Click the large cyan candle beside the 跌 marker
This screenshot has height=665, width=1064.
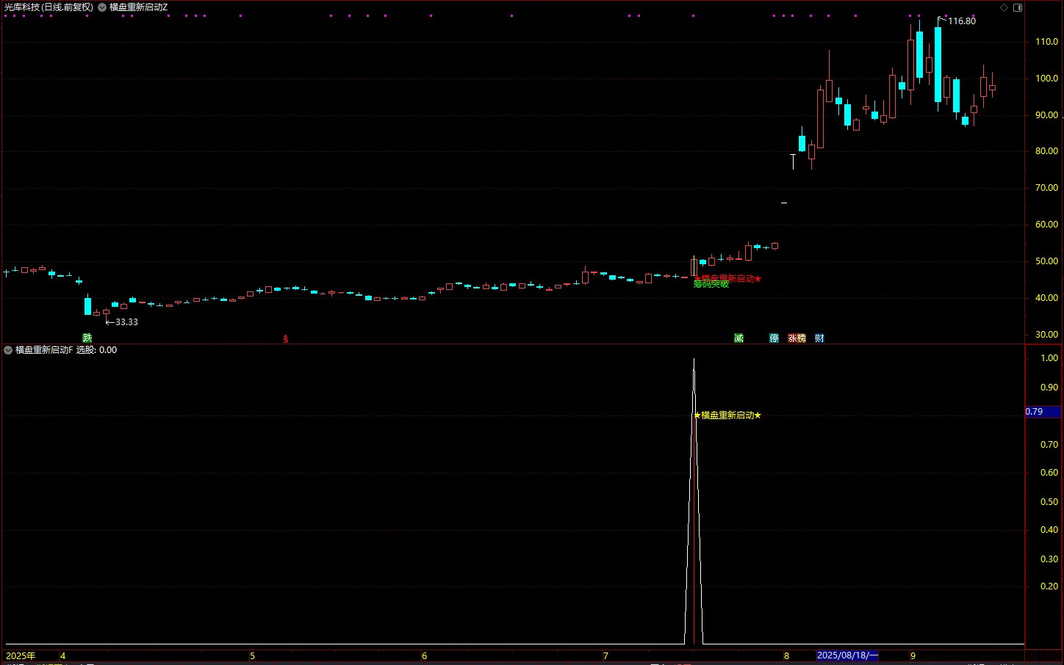pos(87,306)
